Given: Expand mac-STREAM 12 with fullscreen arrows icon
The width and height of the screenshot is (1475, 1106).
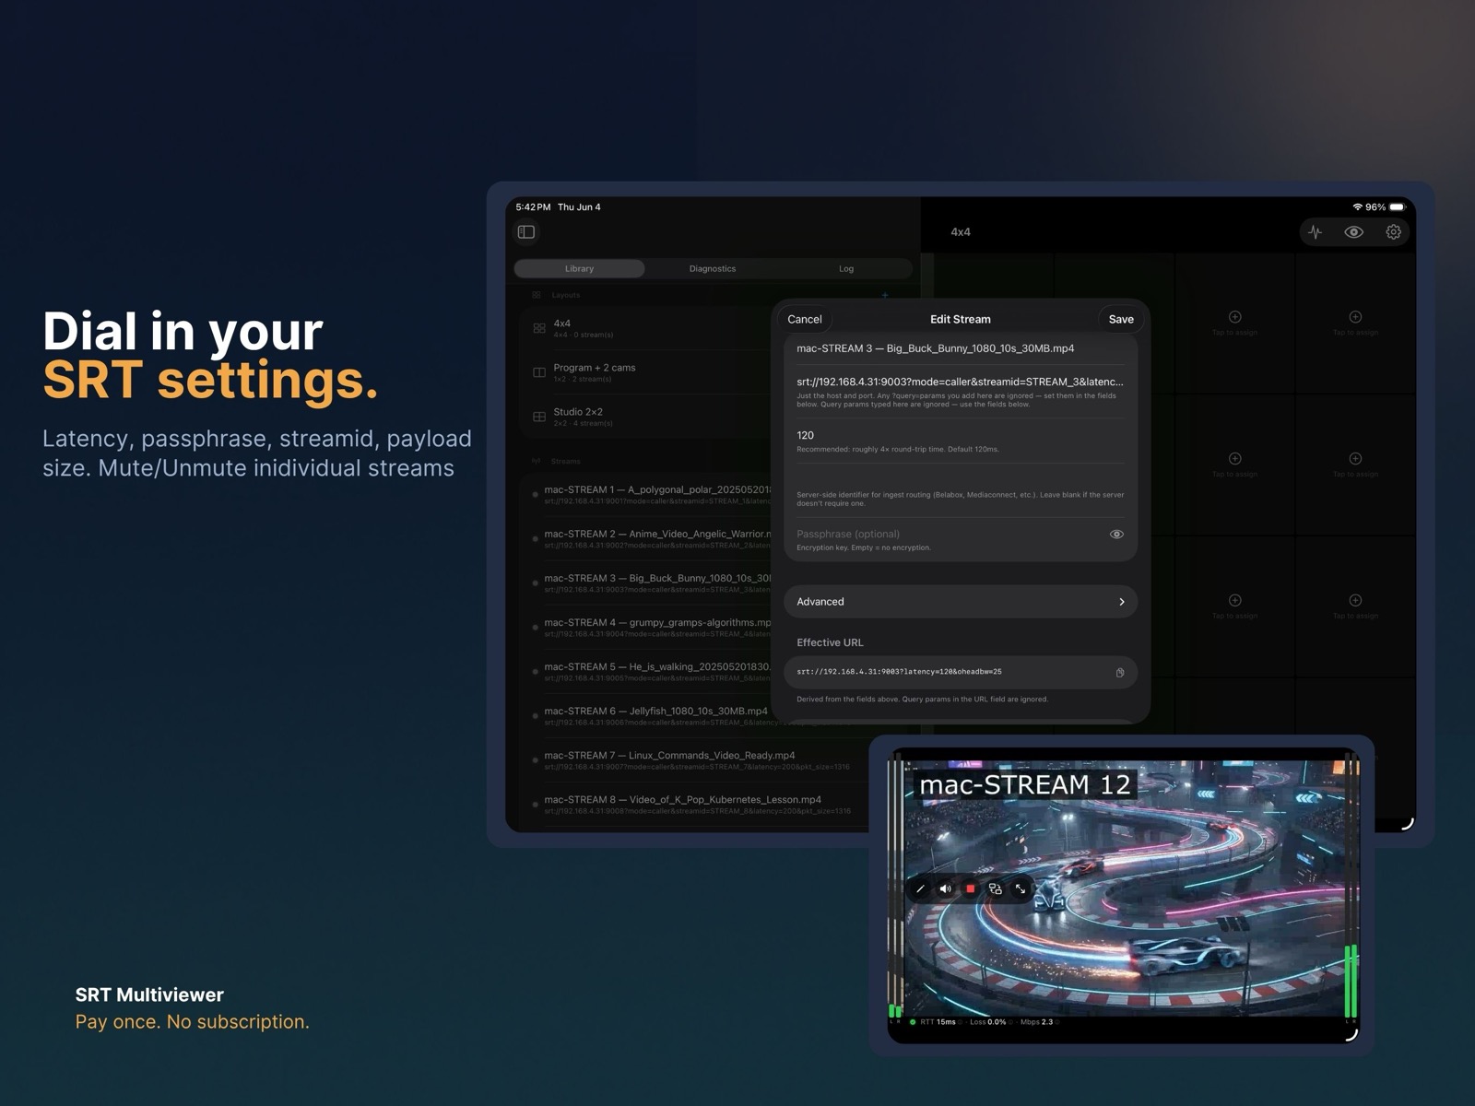Looking at the screenshot, I should click(1021, 888).
